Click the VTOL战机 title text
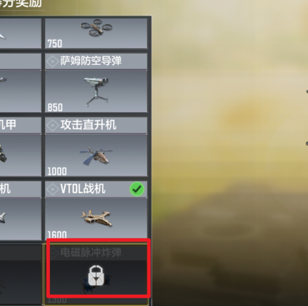308x306 pixels. pyautogui.click(x=82, y=189)
